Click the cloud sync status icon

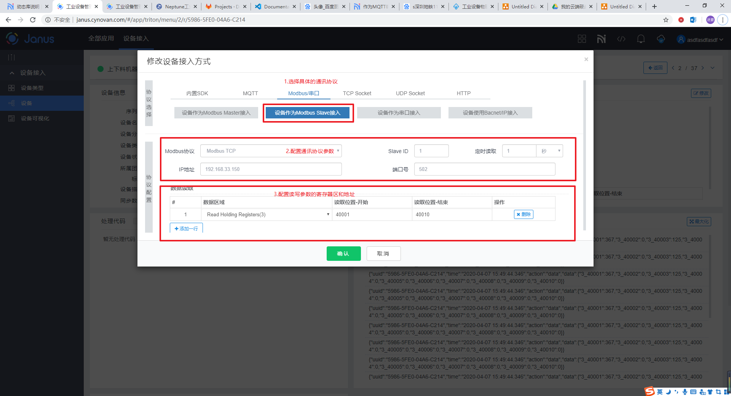(661, 39)
